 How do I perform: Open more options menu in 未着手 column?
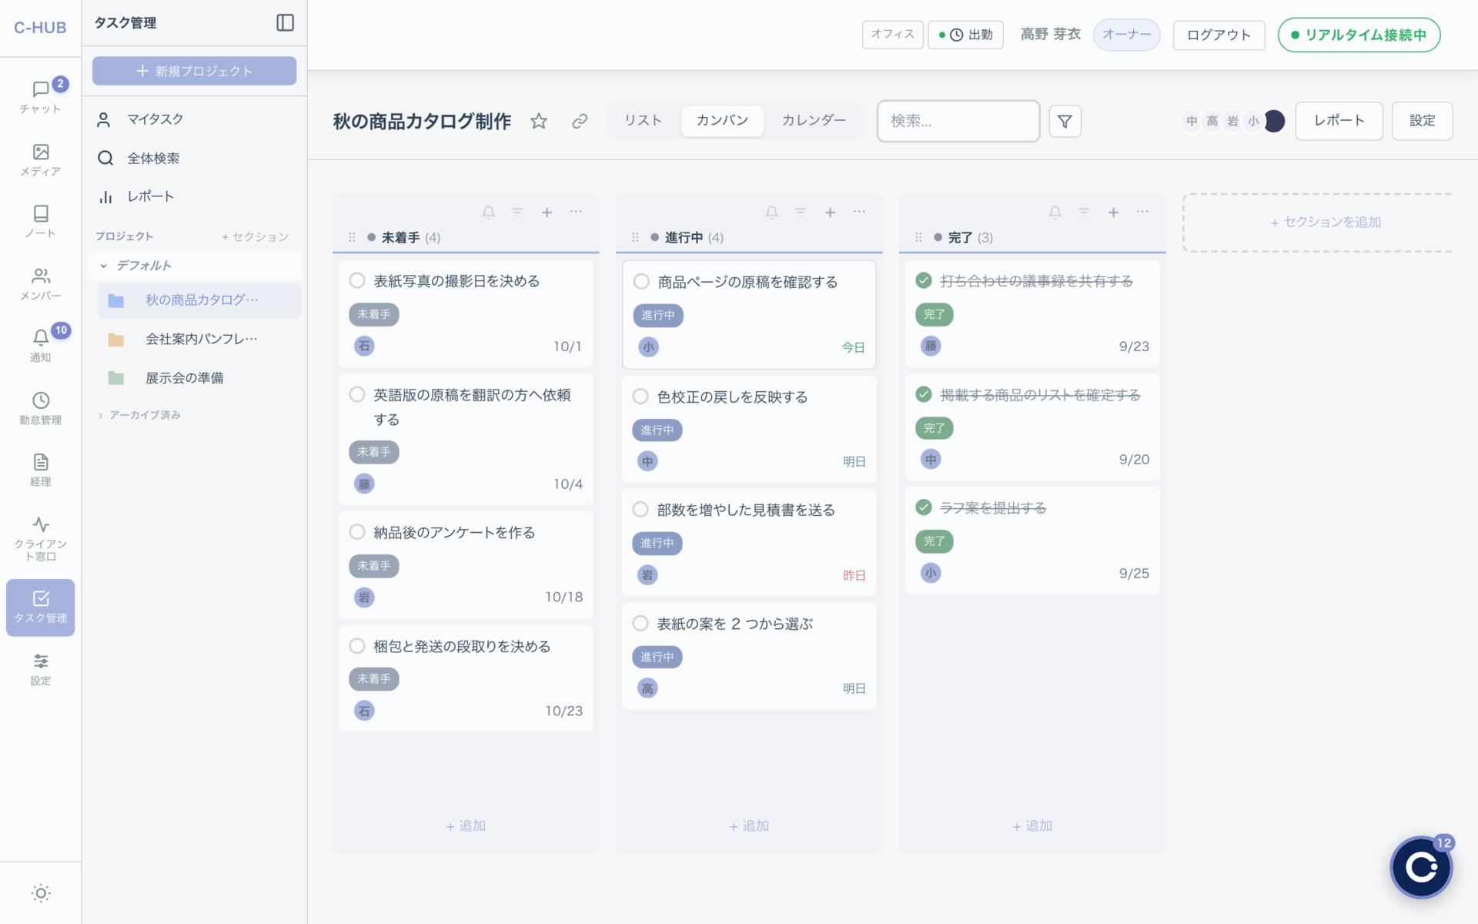point(576,212)
